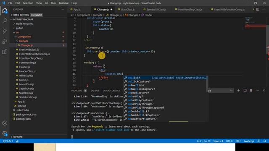Screen dimensions: 269x151
Task: Open the Debug Console panel tab
Action: pos(111,91)
